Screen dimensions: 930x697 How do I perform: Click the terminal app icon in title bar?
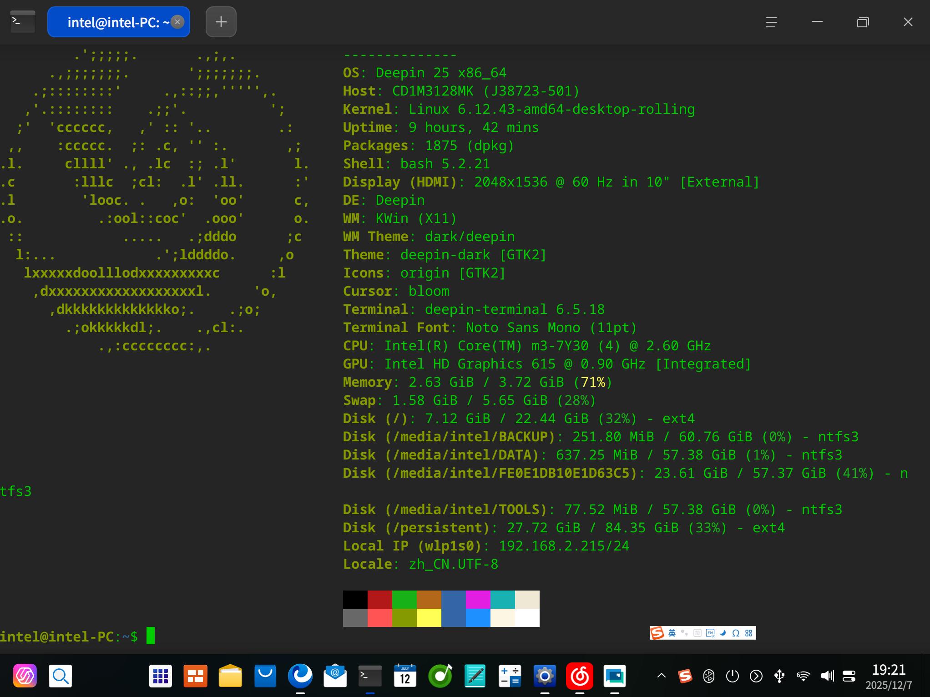pyautogui.click(x=22, y=21)
